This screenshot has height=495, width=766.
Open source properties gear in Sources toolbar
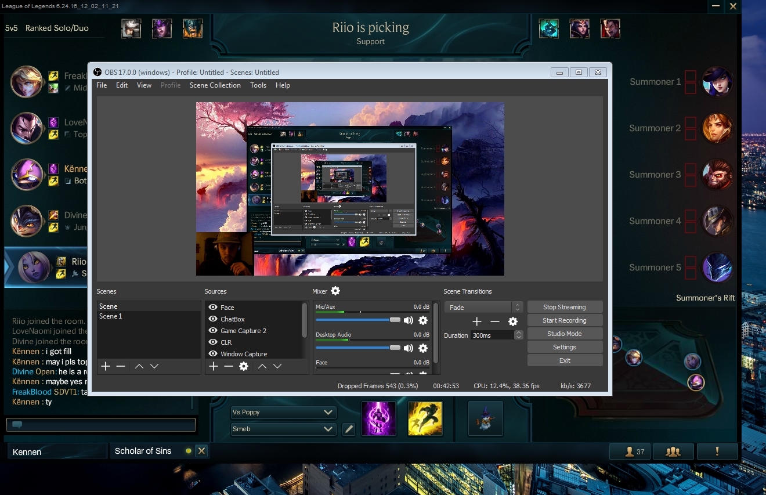(244, 366)
